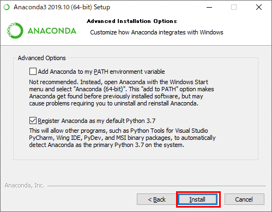Click the ANACONDA wordmark text in header
Viewport: 272px width, 212px height.
(52, 31)
